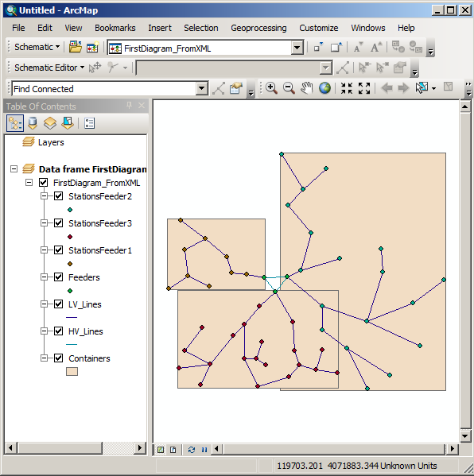Close the Table Of Contents panel
Image resolution: width=474 pixels, height=476 pixels.
[x=142, y=106]
